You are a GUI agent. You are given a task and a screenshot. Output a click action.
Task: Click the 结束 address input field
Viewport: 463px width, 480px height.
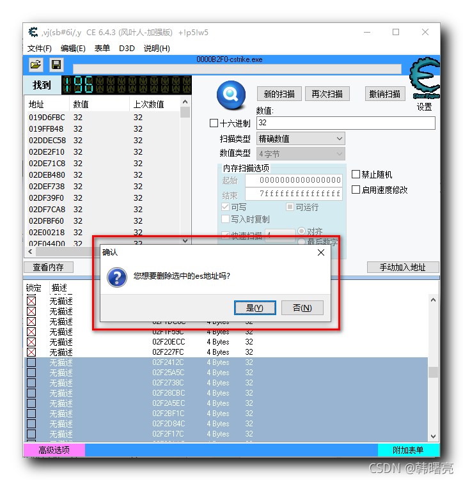point(294,194)
